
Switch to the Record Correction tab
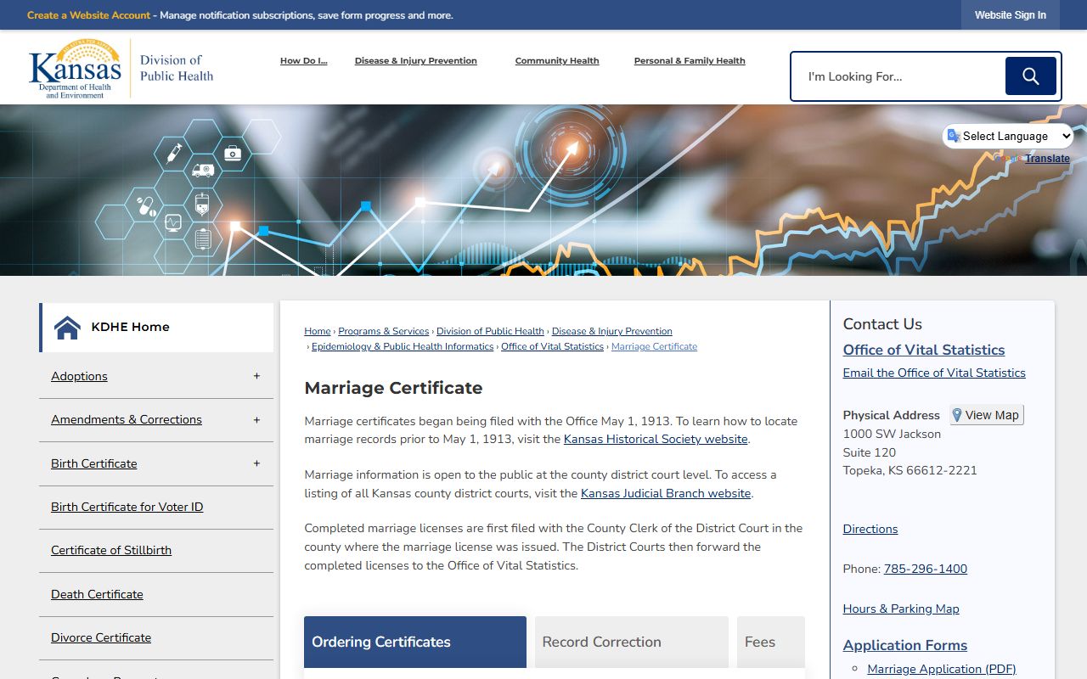point(632,642)
